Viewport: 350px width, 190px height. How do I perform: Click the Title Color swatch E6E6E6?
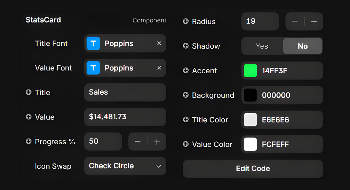point(250,120)
